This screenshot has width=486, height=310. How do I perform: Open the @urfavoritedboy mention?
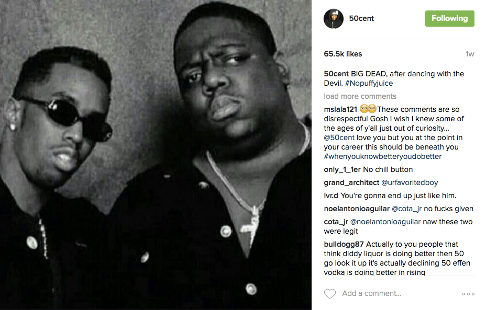tap(410, 182)
